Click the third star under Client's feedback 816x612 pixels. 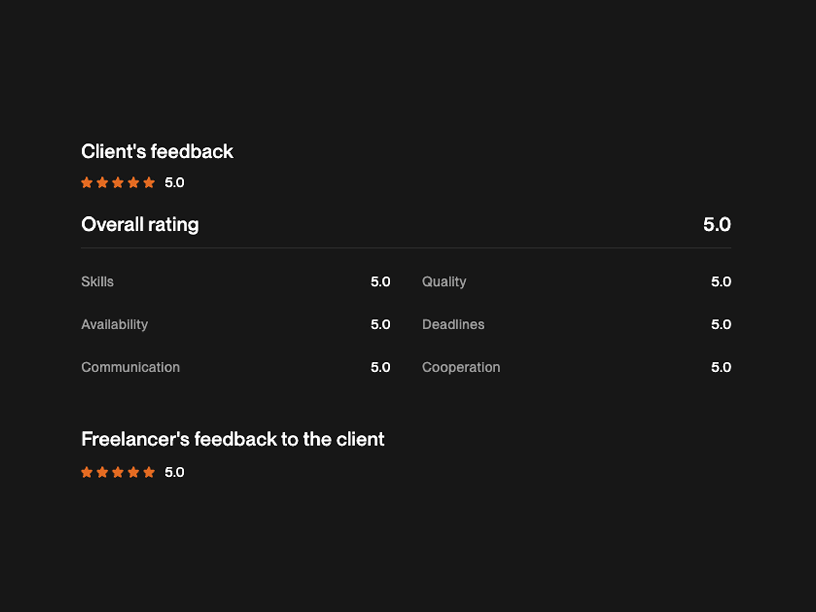click(x=118, y=183)
